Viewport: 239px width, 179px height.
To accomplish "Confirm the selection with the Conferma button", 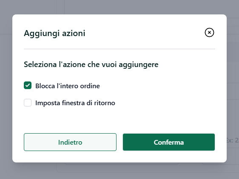I will (169, 142).
